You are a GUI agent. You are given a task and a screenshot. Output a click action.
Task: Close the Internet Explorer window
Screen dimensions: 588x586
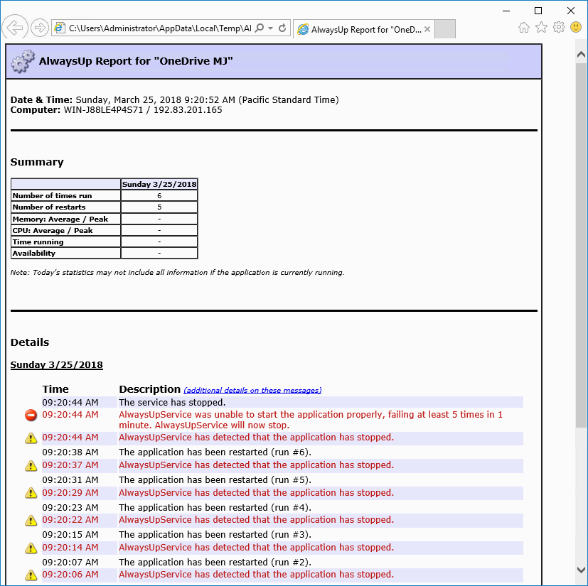[571, 11]
